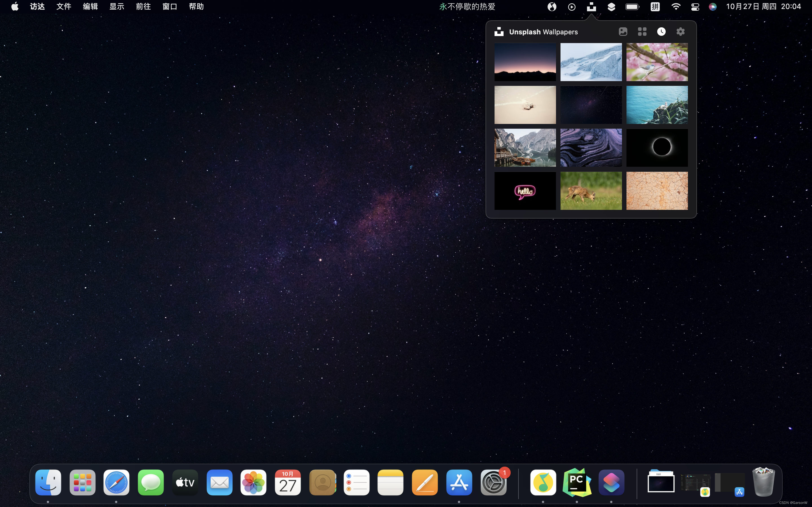Screen dimensions: 812x507
Task: Open the 前往 menu in menu bar
Action: (143, 7)
